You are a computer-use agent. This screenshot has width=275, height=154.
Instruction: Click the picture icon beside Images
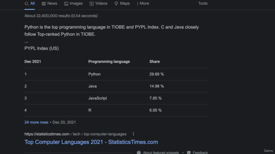[x=66, y=4]
